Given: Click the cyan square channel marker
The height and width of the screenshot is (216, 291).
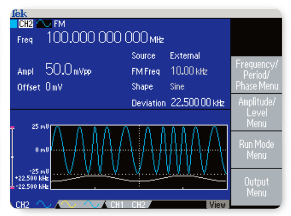Looking at the screenshot, I should click(x=14, y=24).
